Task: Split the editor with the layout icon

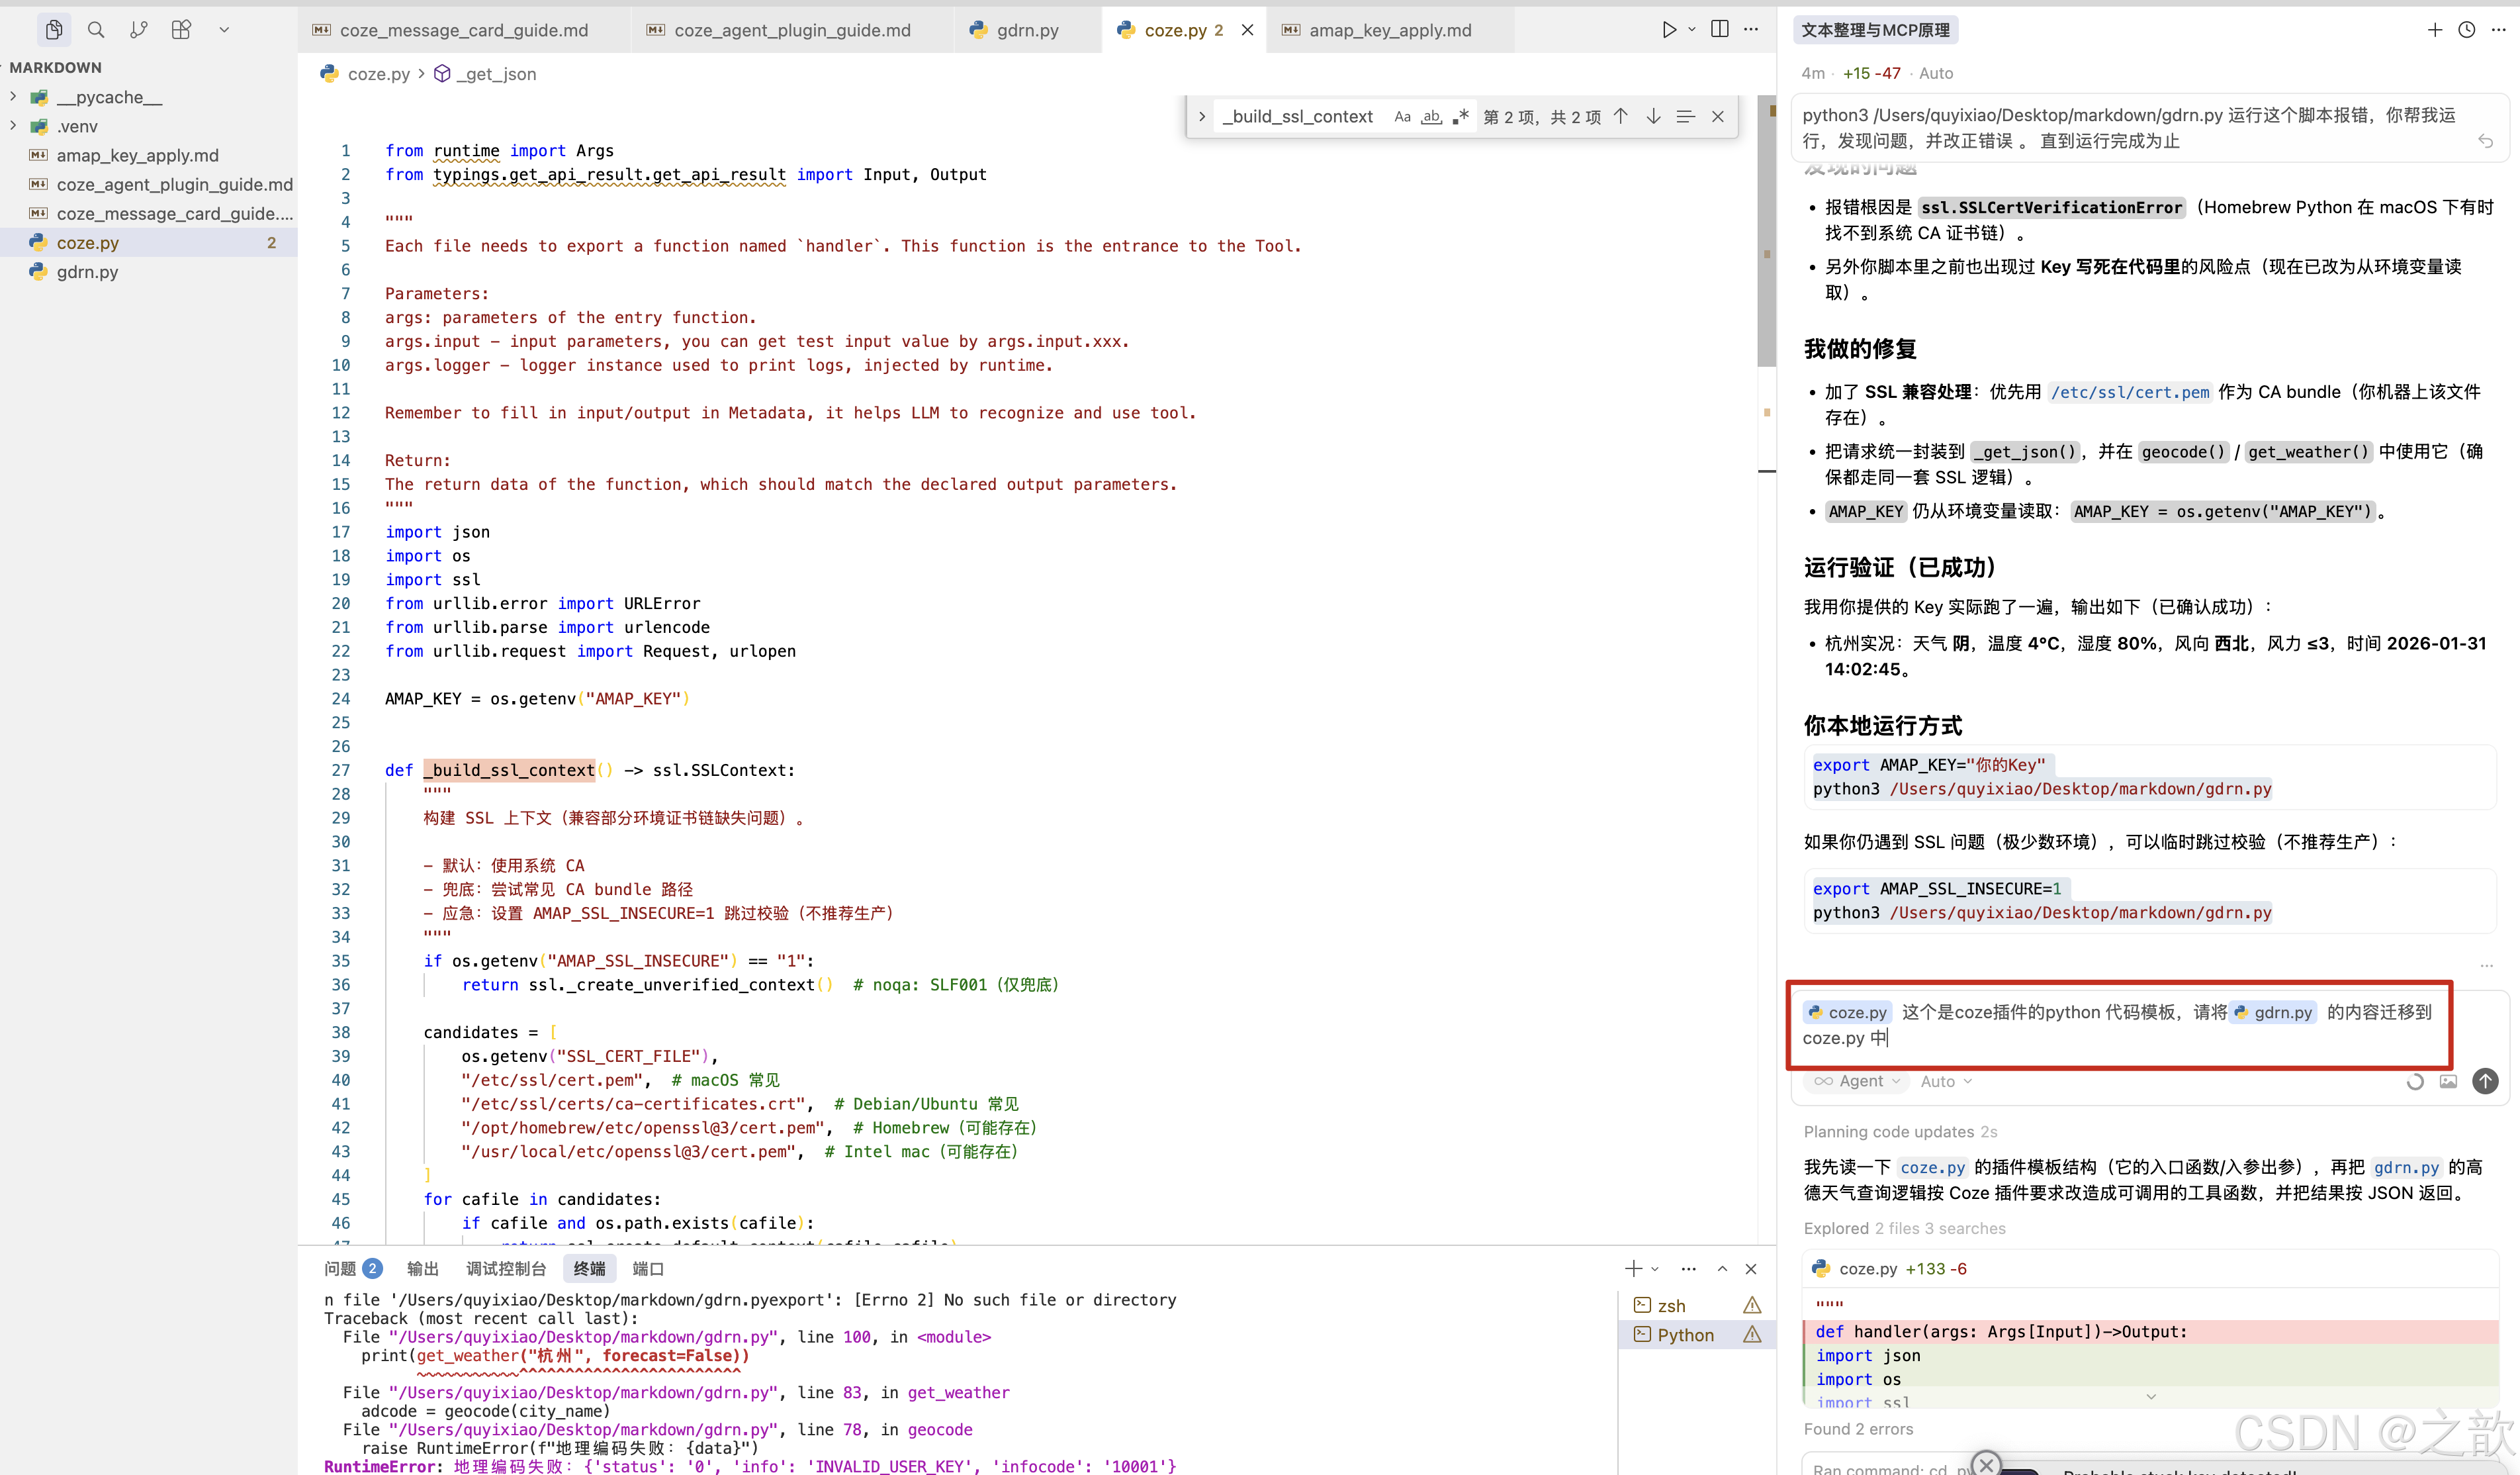Action: 1719,30
